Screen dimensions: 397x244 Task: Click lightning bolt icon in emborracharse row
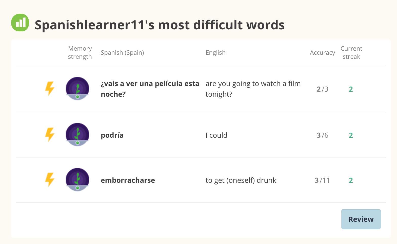[x=50, y=180]
